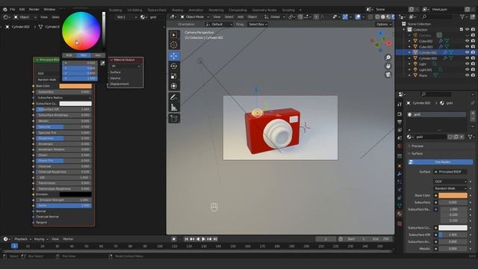Open the Playback popover in timeline
The image size is (478, 269).
(23, 239)
